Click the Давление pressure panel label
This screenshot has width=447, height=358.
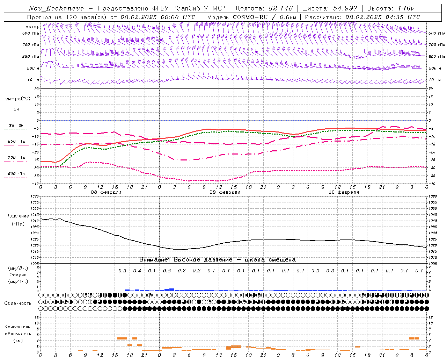[x=18, y=216]
